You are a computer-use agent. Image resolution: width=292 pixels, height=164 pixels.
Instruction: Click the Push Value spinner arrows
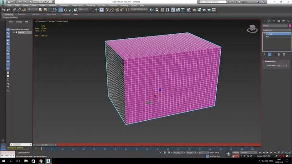[287, 66]
